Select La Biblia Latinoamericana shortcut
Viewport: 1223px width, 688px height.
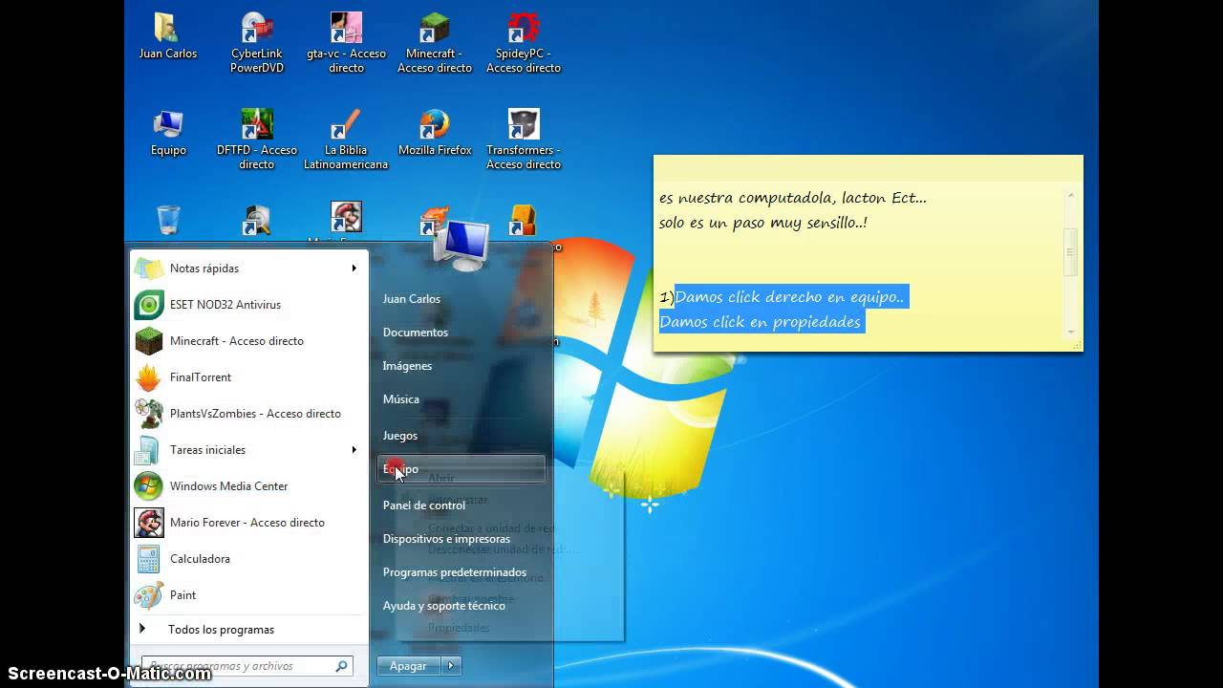pos(346,140)
